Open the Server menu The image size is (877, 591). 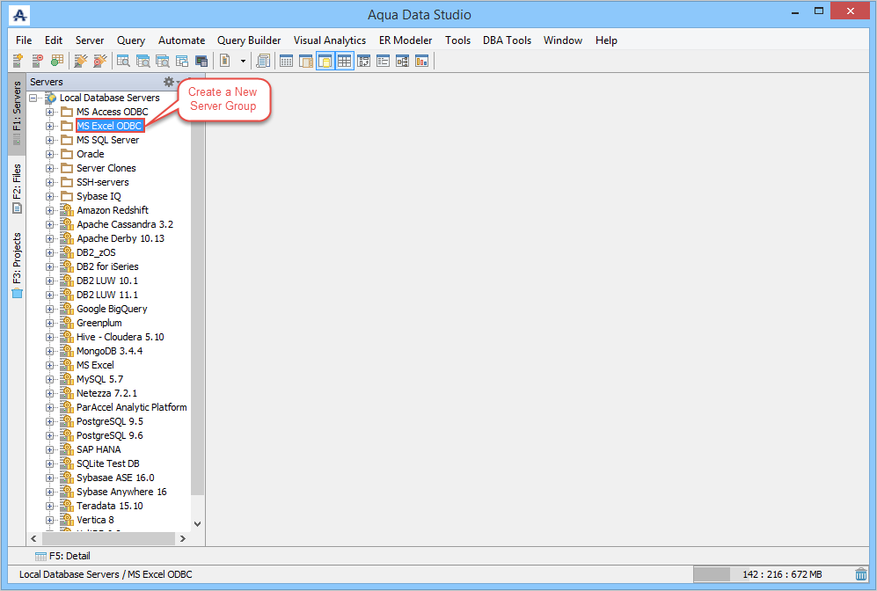90,40
